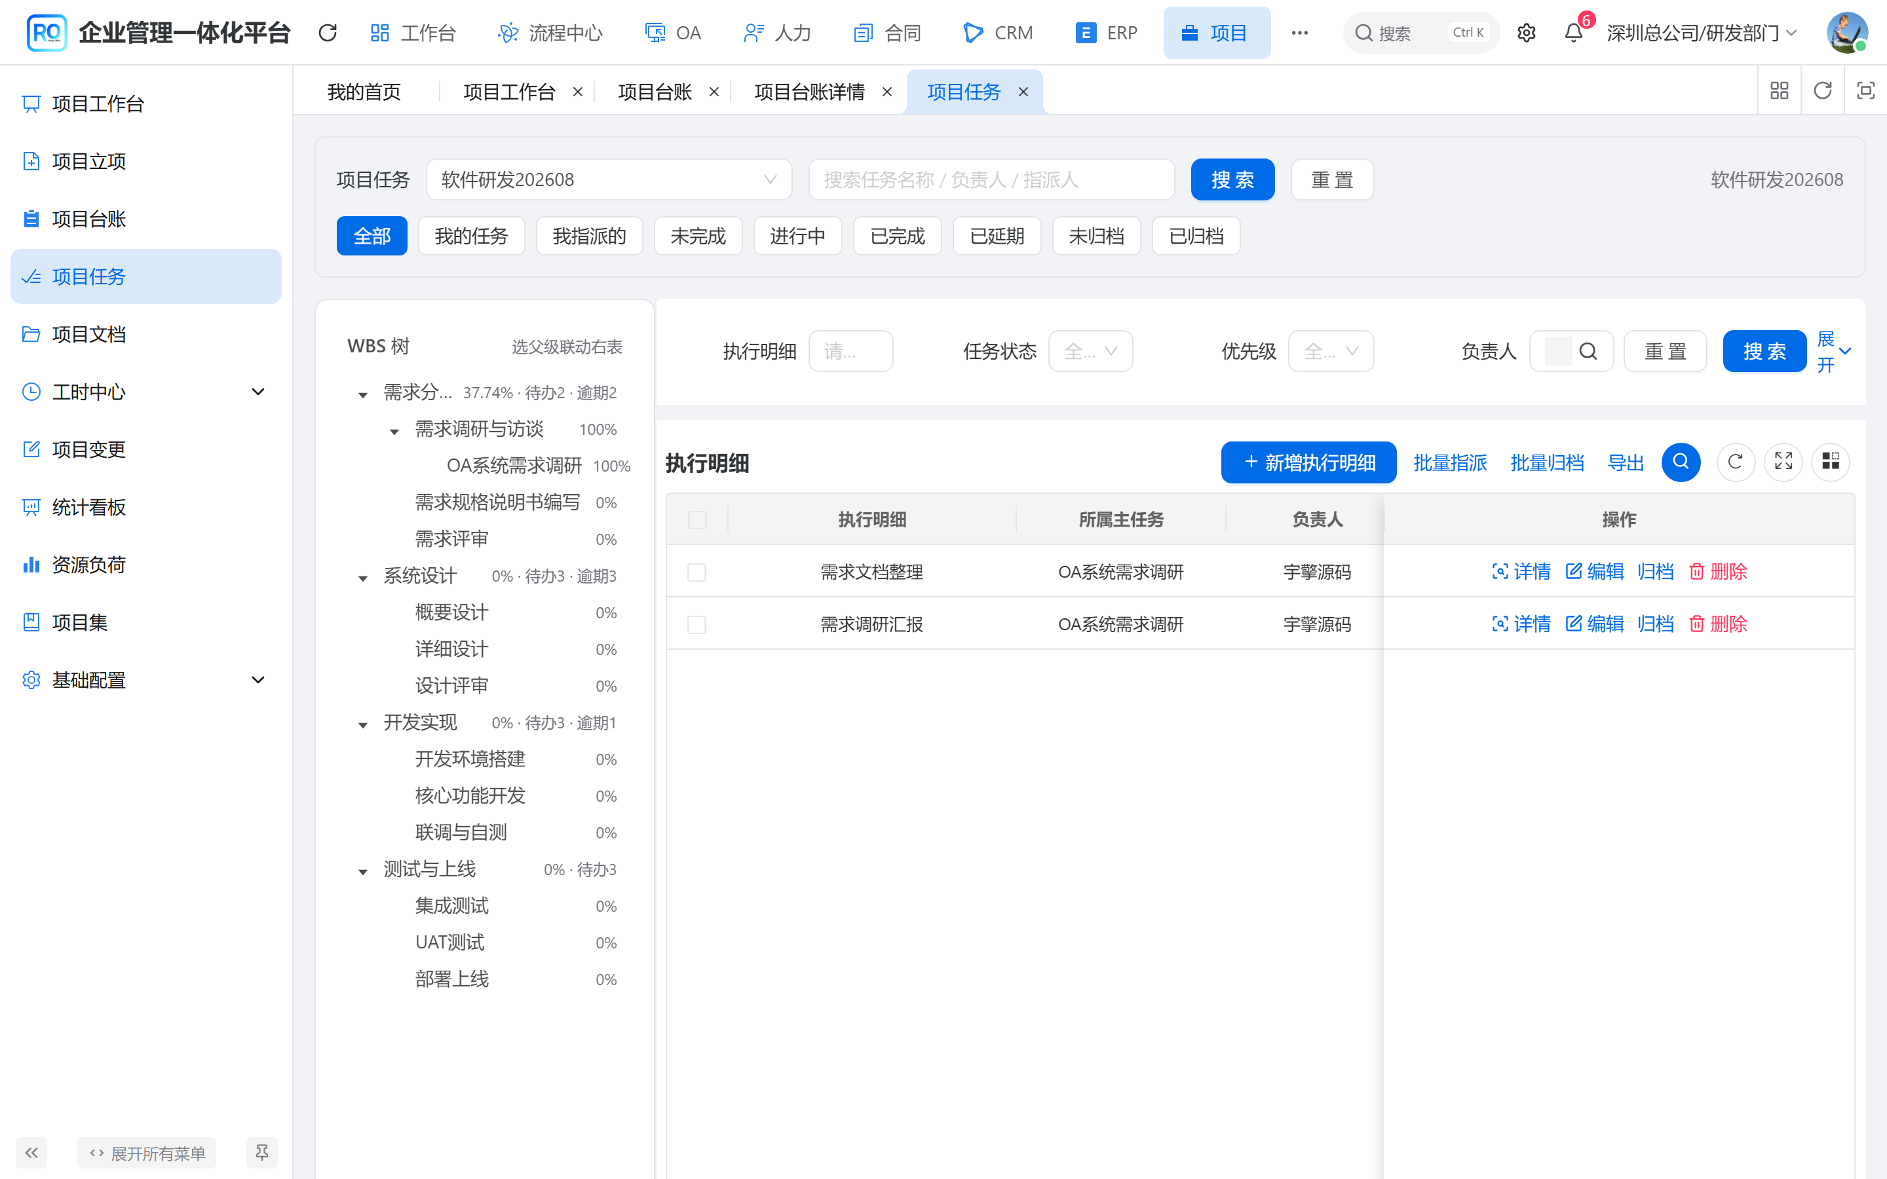This screenshot has height=1179, width=1887.
Task: Open the 深圳总公司/研发部门 switcher
Action: 1702,33
